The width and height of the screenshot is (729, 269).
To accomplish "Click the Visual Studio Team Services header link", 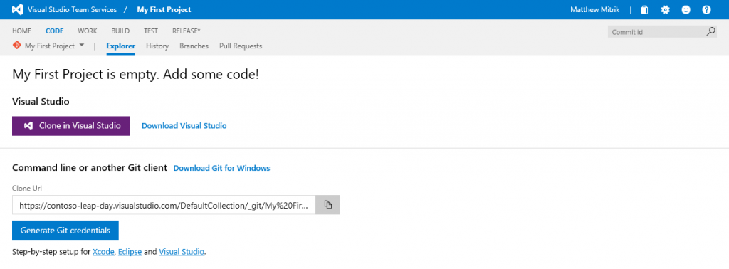I will [72, 10].
